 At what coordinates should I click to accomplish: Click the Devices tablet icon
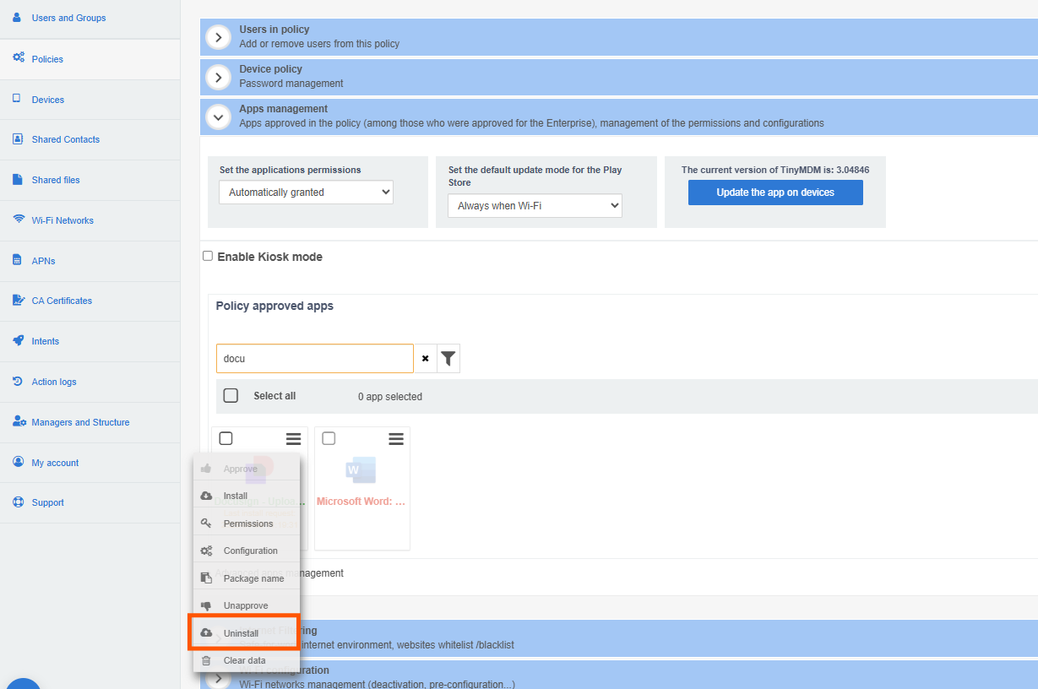point(16,99)
